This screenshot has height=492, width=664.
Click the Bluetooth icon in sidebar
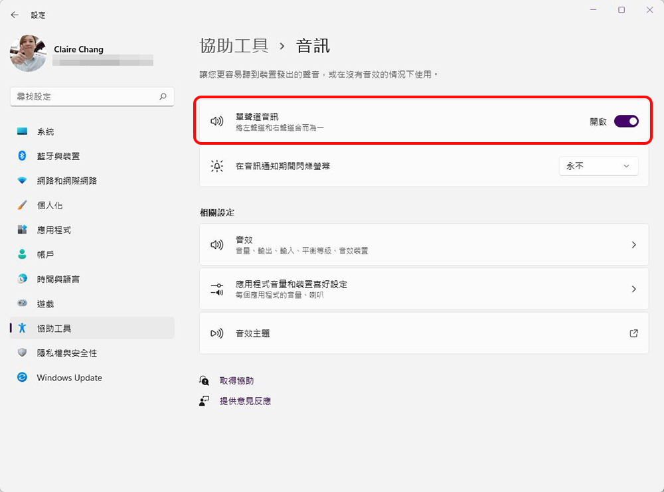coord(23,156)
